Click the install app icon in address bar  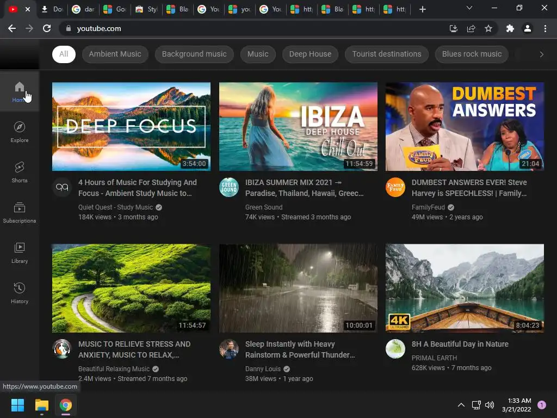pos(454,28)
